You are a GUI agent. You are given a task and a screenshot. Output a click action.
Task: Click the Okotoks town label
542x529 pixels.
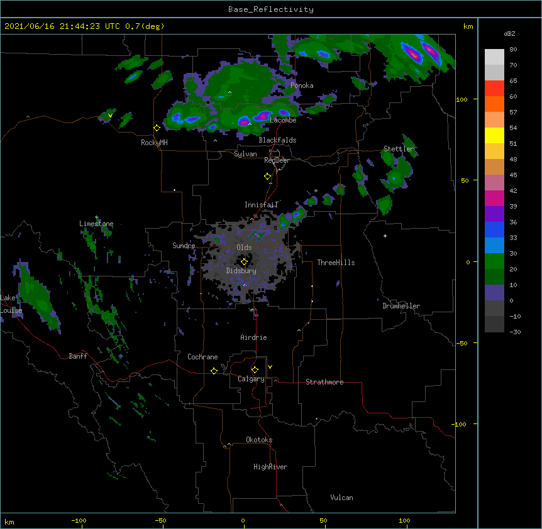pos(259,440)
